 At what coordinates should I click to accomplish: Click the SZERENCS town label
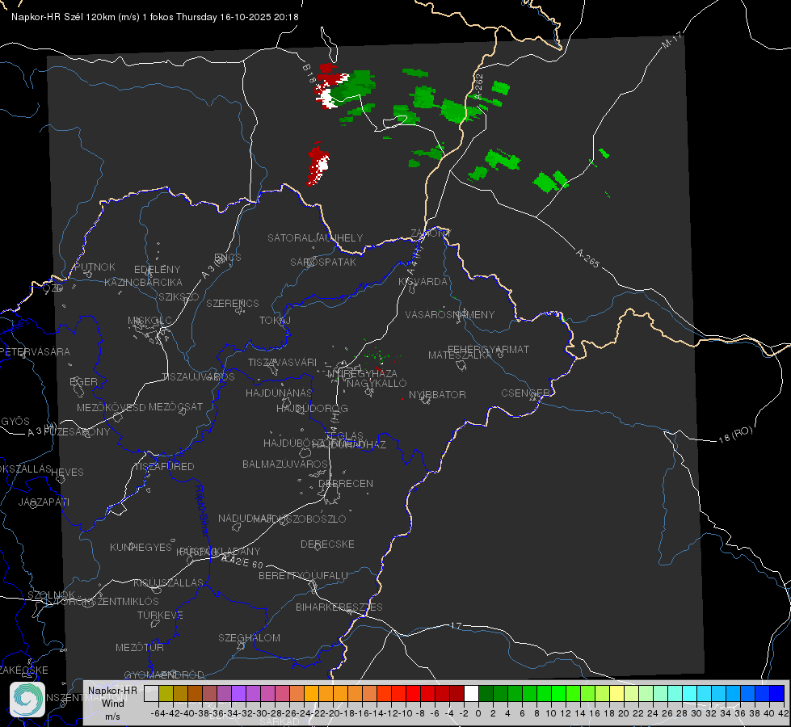click(233, 303)
